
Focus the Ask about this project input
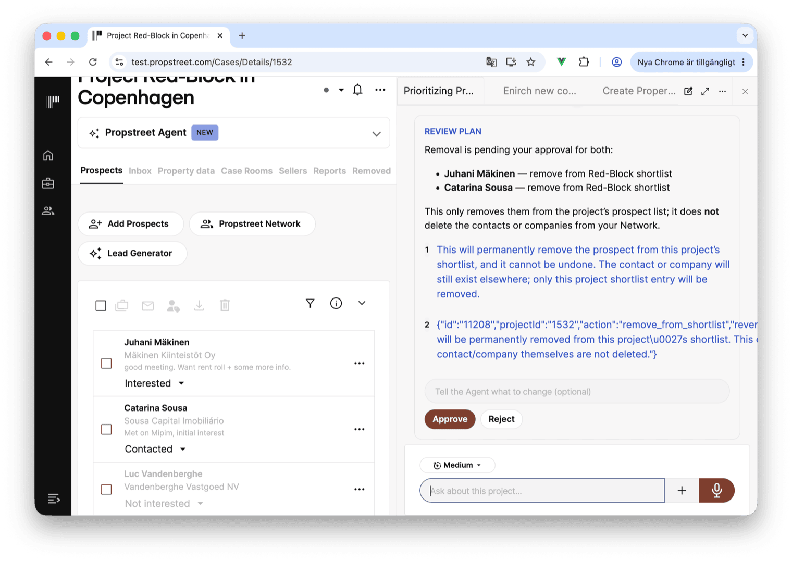click(542, 490)
